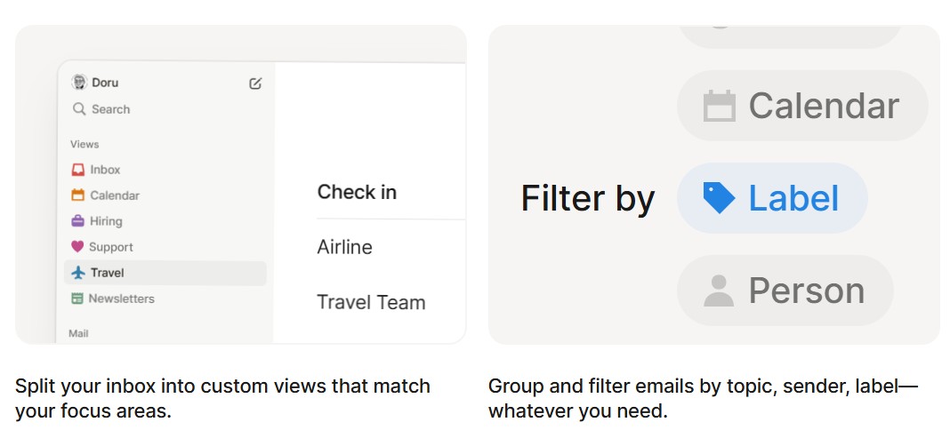Select the blue Label filter pill
The height and width of the screenshot is (446, 950).
coord(771,198)
